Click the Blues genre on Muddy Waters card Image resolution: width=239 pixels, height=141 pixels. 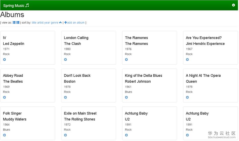7,130
